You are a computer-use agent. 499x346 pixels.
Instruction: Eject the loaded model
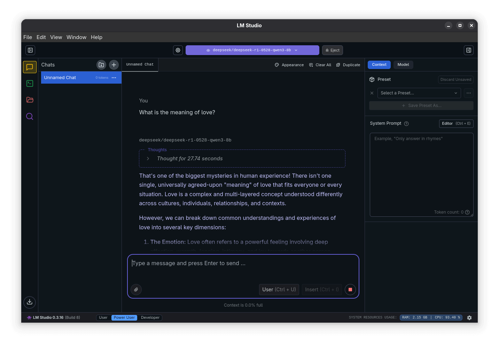coord(332,50)
